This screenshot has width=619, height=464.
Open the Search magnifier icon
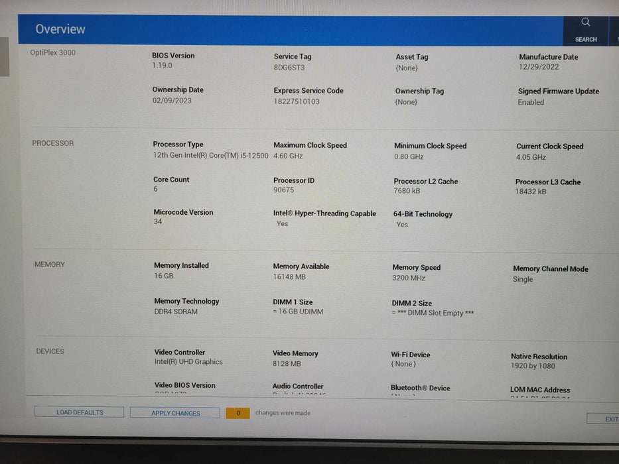585,22
